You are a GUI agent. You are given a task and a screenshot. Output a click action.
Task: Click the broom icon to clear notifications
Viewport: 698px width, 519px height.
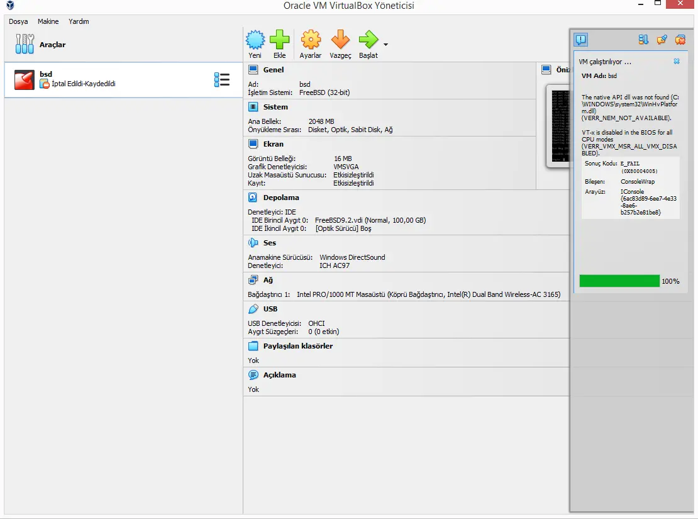(662, 40)
